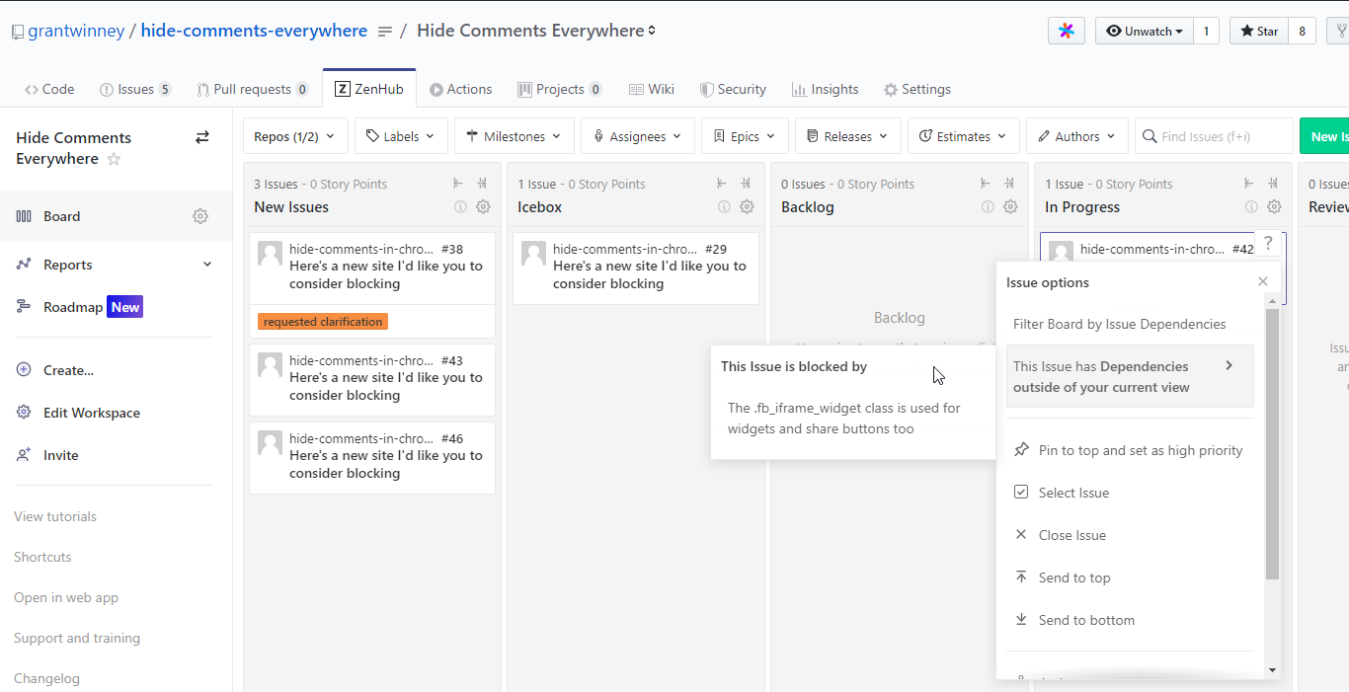Switch to the Insights tab
The height and width of the screenshot is (692, 1349).
(825, 89)
